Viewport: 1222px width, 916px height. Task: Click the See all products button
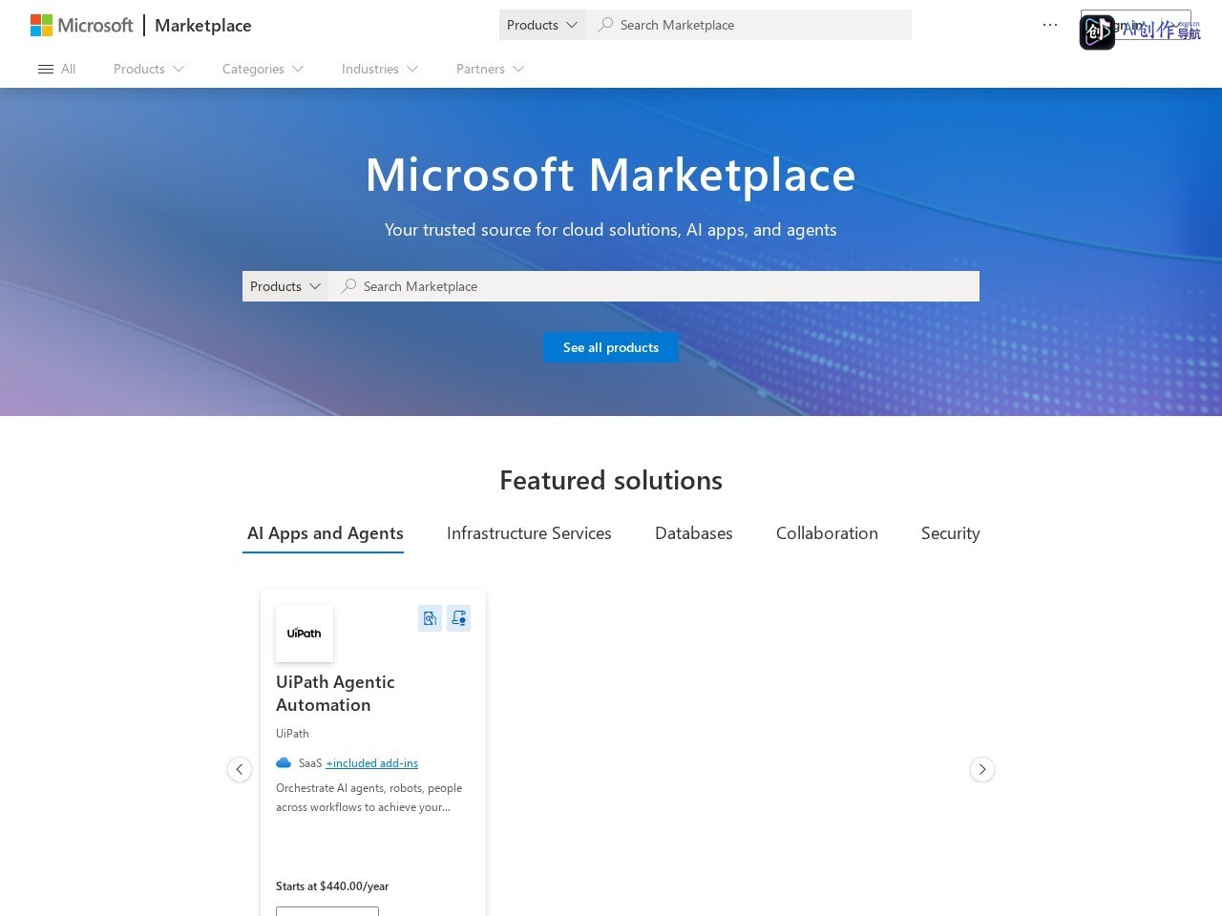pos(611,347)
